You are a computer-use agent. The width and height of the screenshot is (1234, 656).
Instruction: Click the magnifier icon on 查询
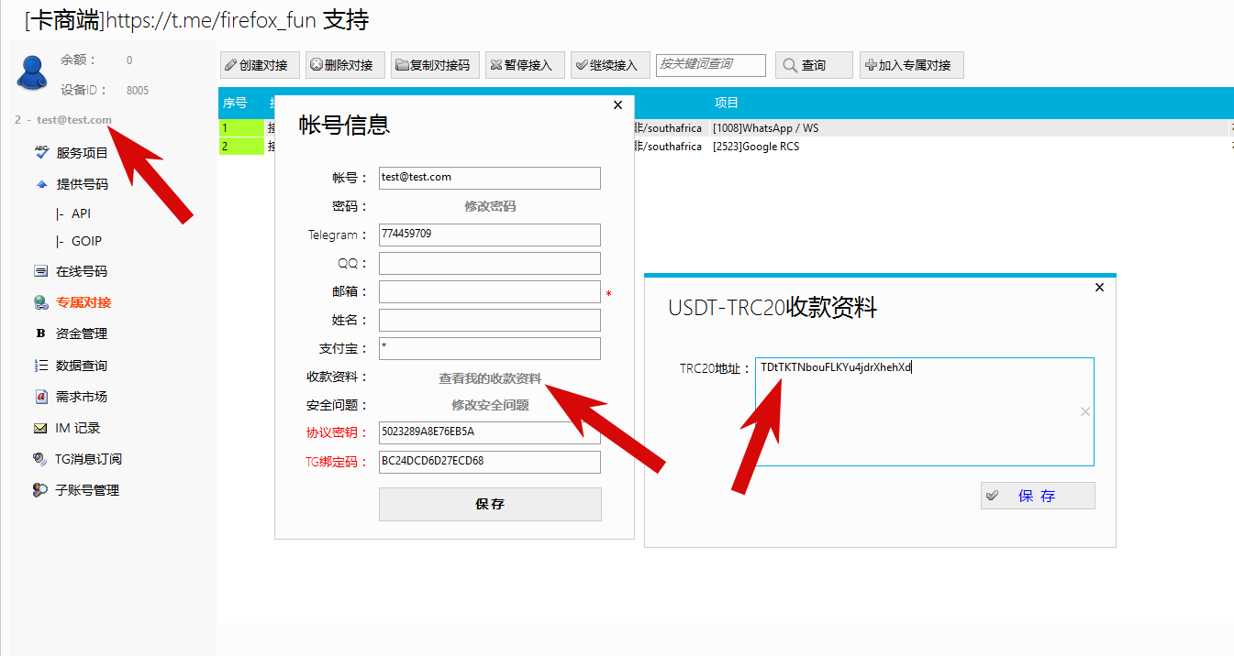(790, 65)
